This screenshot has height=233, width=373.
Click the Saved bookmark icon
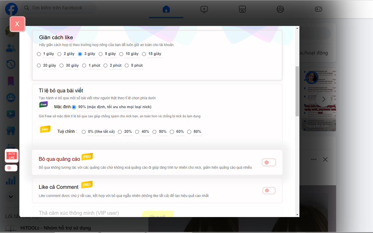pyautogui.click(x=11, y=81)
